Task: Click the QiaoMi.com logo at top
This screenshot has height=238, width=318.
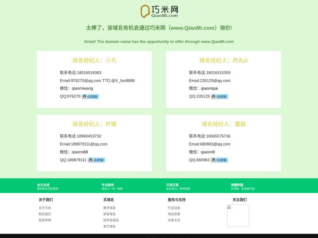Action: point(159,11)
